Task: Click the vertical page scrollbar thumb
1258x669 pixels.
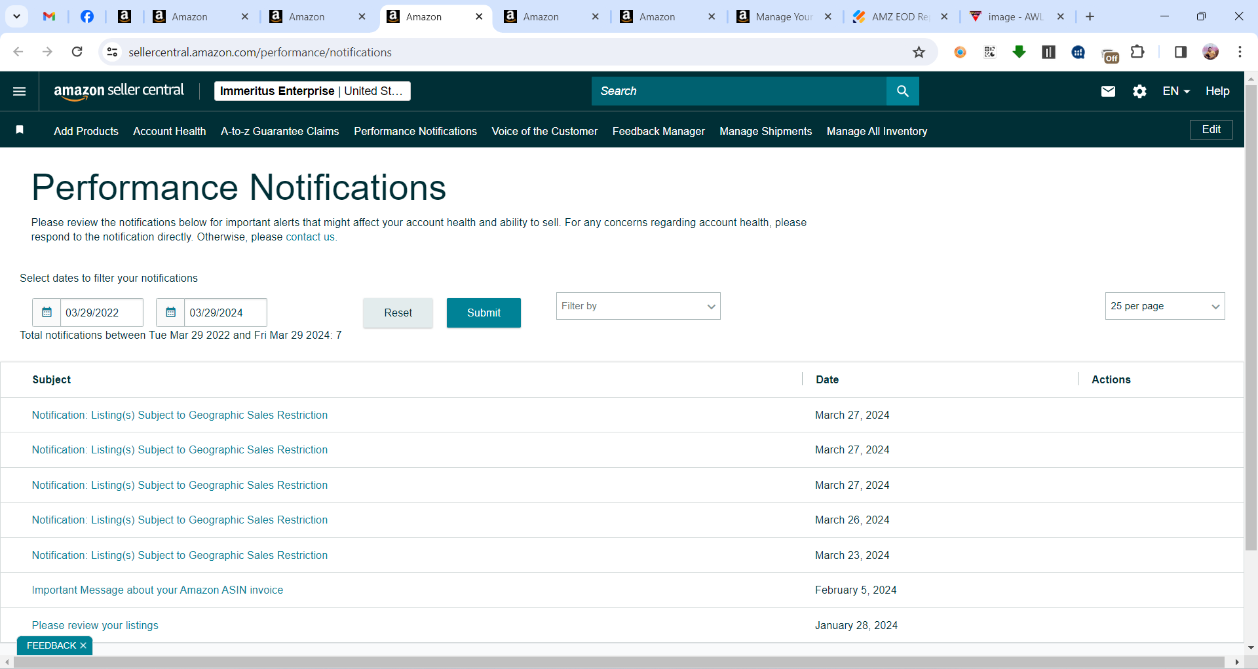Action: (x=1251, y=318)
